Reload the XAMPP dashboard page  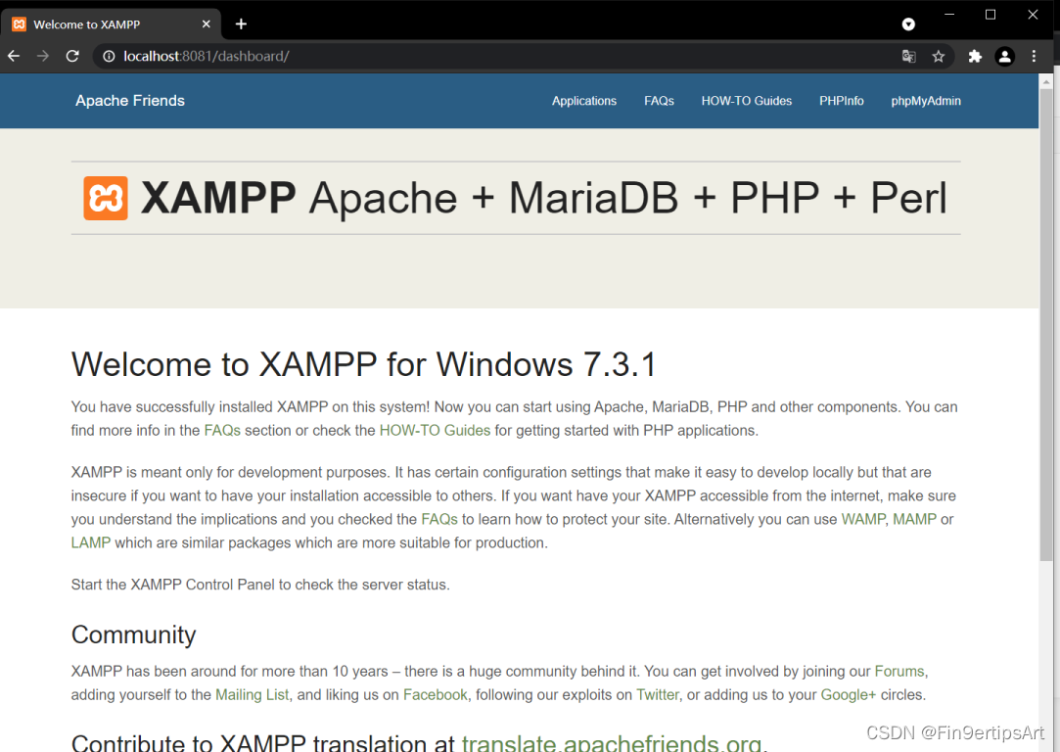click(72, 56)
